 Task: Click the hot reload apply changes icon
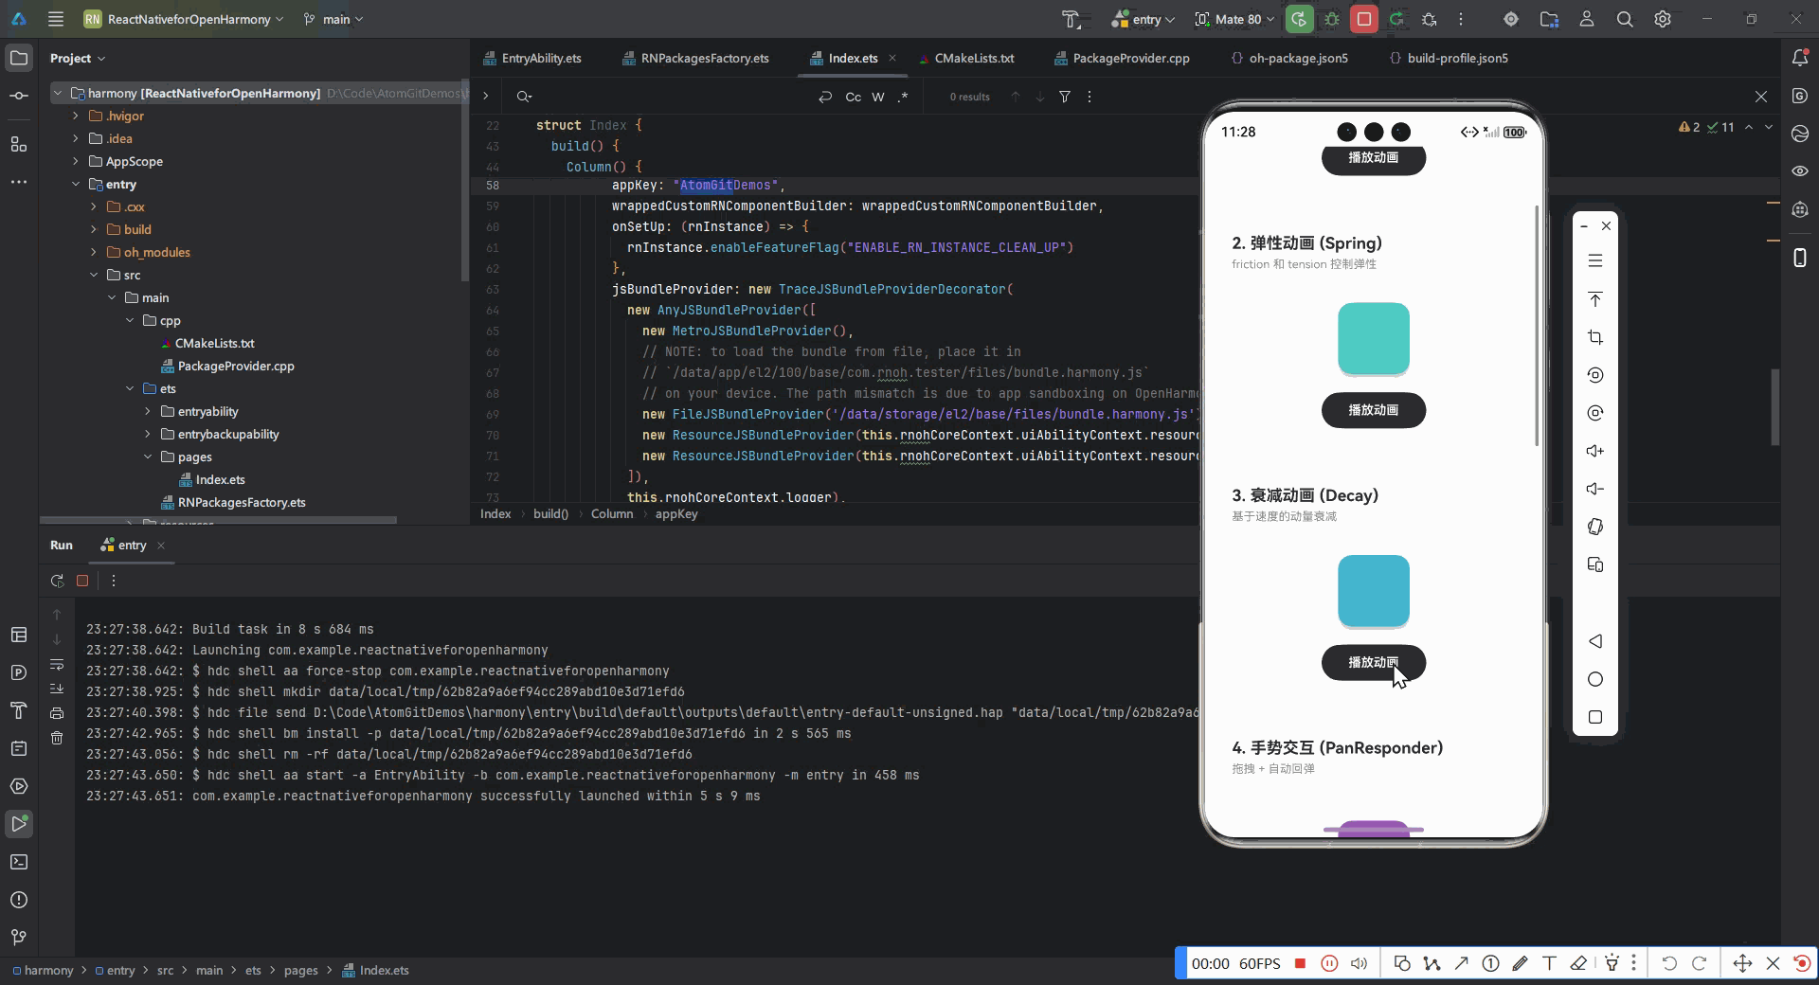click(x=1396, y=19)
